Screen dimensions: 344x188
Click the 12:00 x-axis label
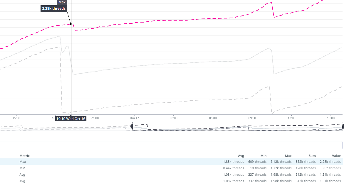pos(291,118)
